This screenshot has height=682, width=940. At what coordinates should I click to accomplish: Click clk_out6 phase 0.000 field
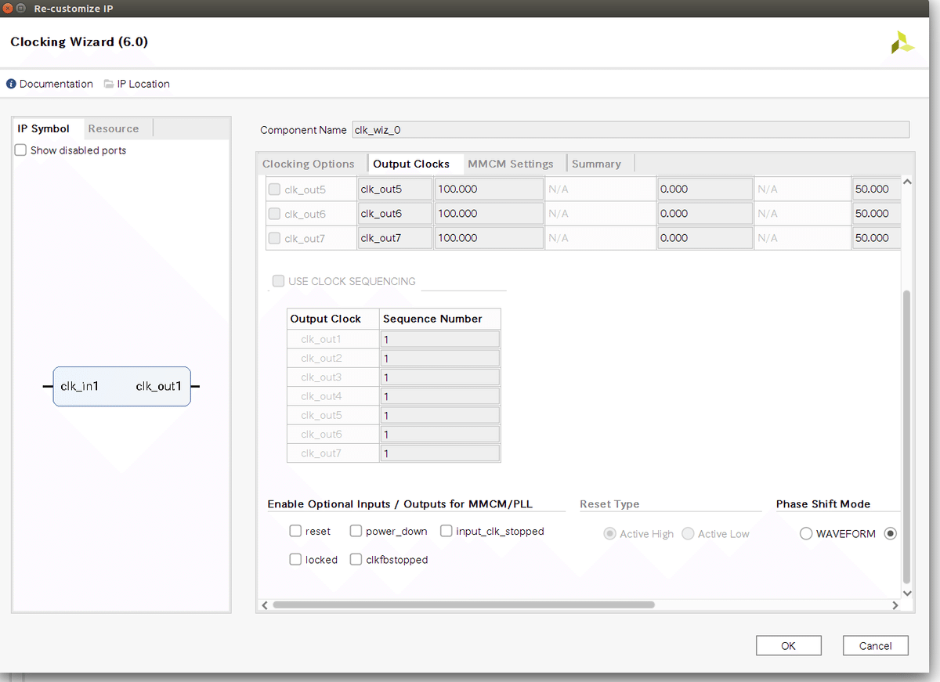click(705, 213)
